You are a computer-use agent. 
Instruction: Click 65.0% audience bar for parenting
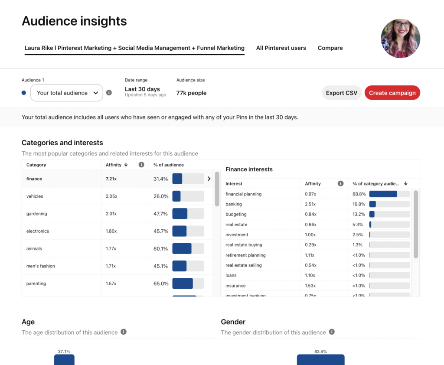click(188, 284)
